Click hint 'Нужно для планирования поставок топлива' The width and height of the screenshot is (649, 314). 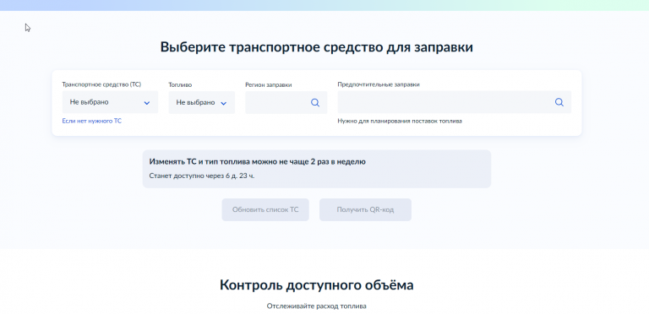pyautogui.click(x=400, y=121)
